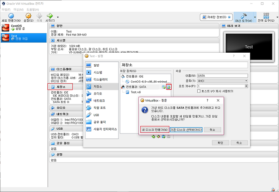The width and height of the screenshot is (279, 192).
Task: Select the Audio (오디오) settings category
Action: (102, 94)
